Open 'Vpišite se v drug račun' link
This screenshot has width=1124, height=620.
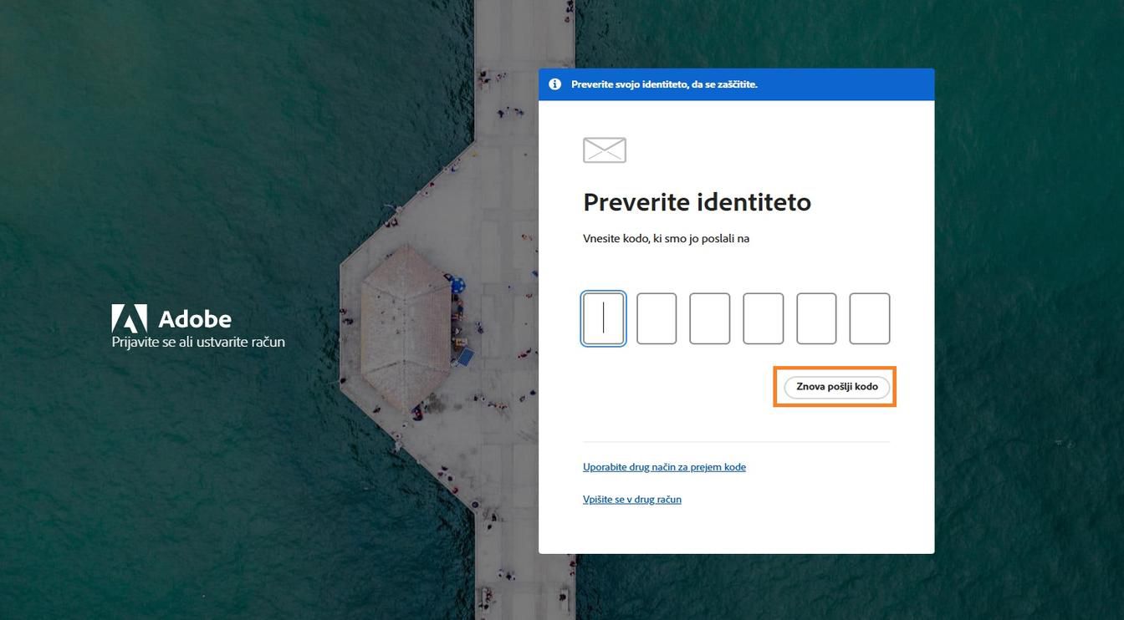point(631,499)
